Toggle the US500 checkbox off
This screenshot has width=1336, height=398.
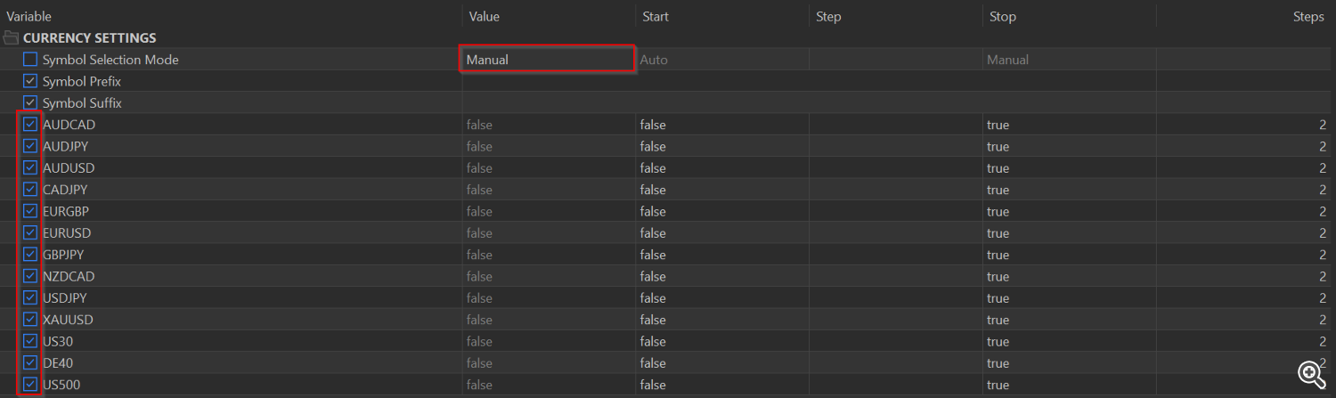(x=30, y=384)
